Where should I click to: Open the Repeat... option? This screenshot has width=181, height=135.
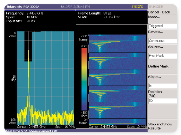coord(156,32)
